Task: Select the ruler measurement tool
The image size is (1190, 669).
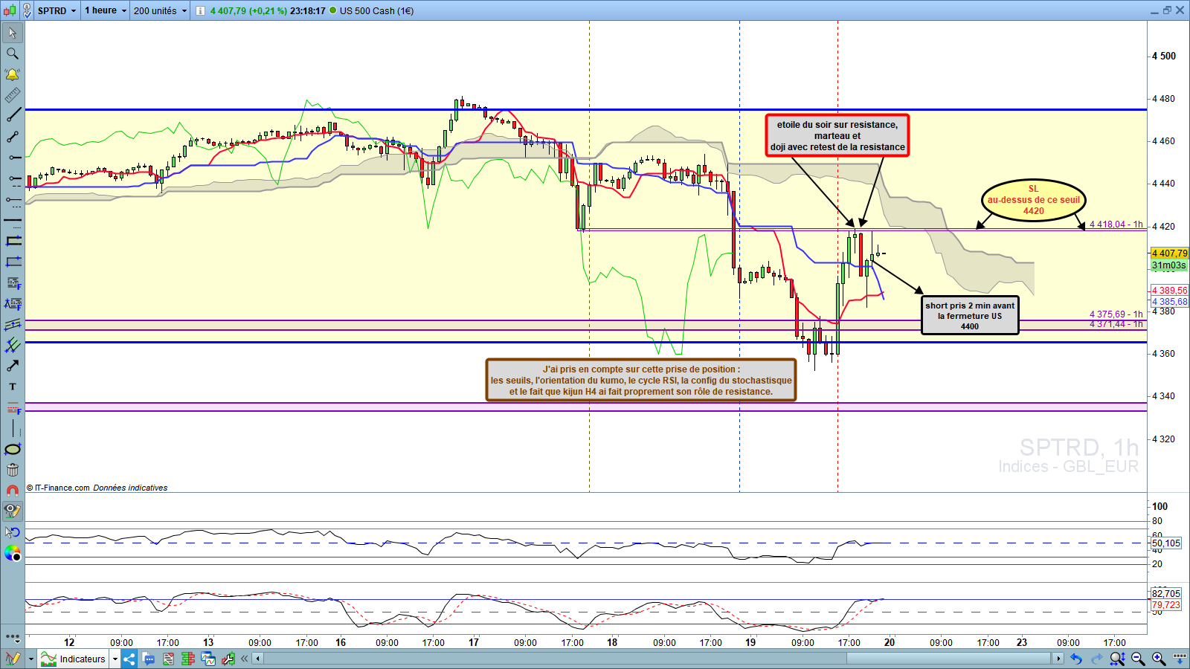Action: [x=13, y=95]
